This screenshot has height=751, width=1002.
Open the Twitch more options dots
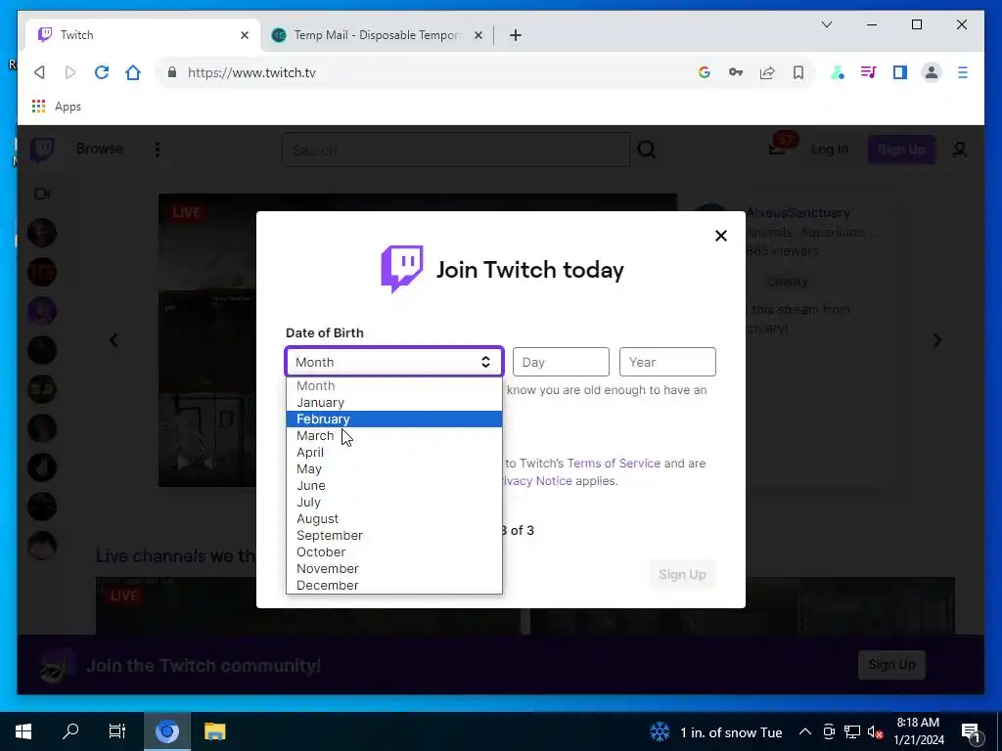(x=158, y=150)
